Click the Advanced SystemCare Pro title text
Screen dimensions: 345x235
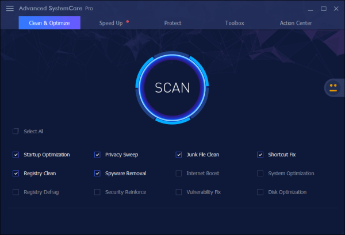pos(56,9)
